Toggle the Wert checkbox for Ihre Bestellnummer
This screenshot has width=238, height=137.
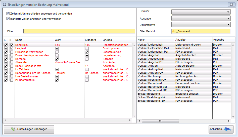tap(57, 76)
